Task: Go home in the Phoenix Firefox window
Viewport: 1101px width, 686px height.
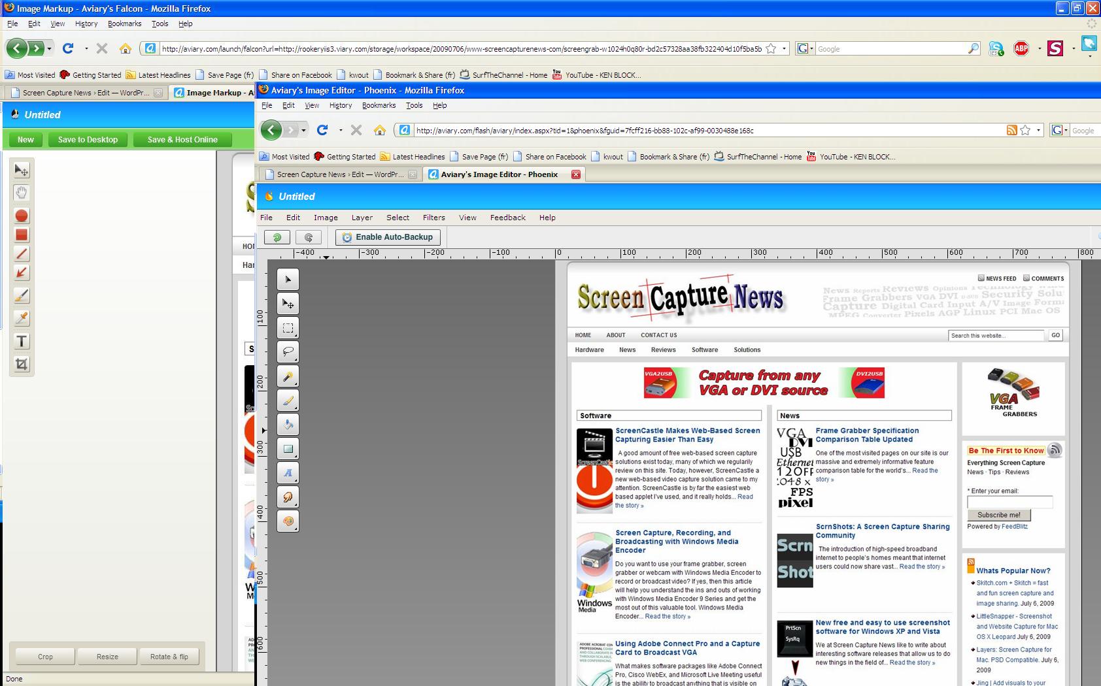Action: (380, 130)
